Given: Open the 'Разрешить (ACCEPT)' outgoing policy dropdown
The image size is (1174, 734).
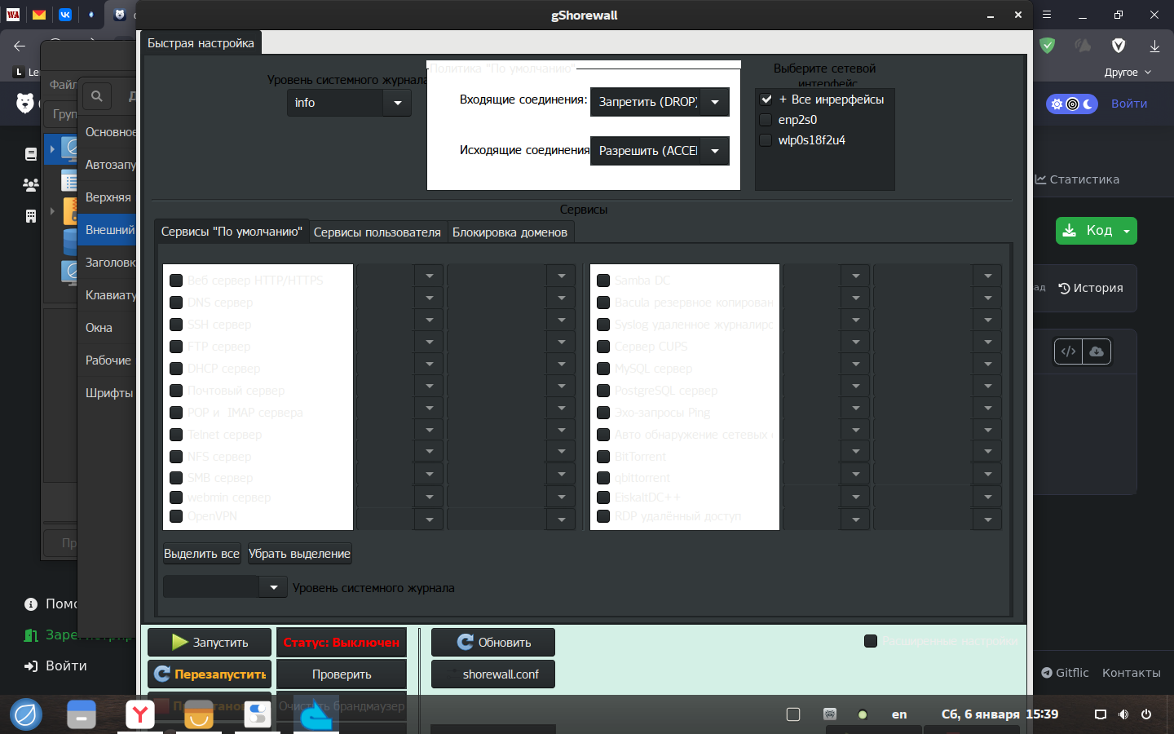Looking at the screenshot, I should (x=660, y=151).
